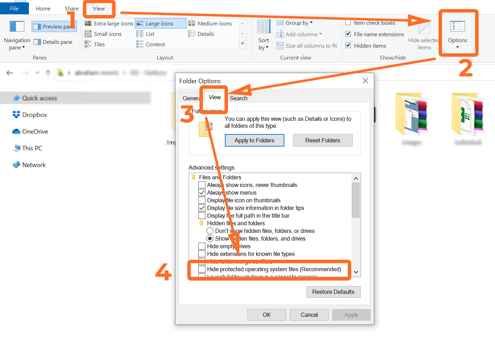Open the Add columns dropdown
495x337 pixels.
[299, 34]
